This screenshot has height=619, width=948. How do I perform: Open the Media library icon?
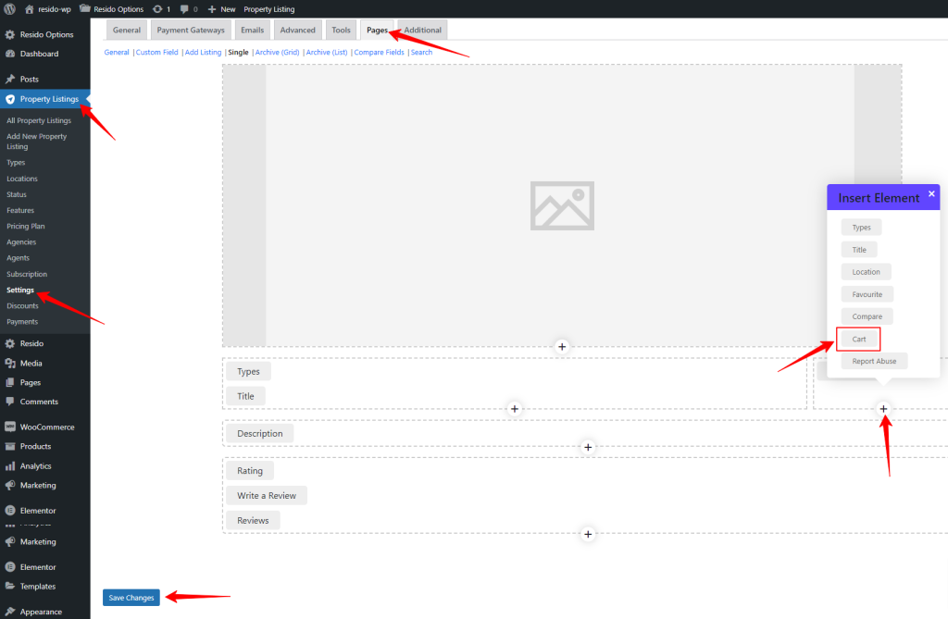pyautogui.click(x=9, y=363)
